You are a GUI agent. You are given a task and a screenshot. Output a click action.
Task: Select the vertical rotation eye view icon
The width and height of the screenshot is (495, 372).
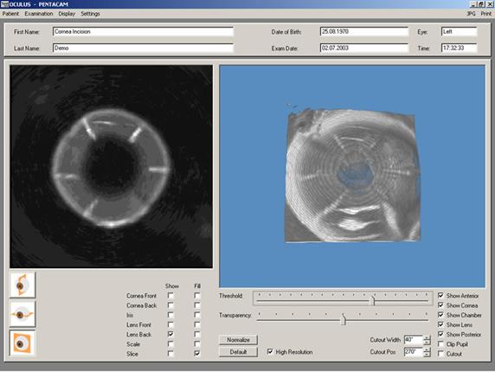point(22,285)
